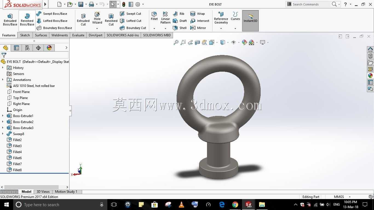Open the Reference Geometry tool
The image size is (374, 210).
click(221, 18)
